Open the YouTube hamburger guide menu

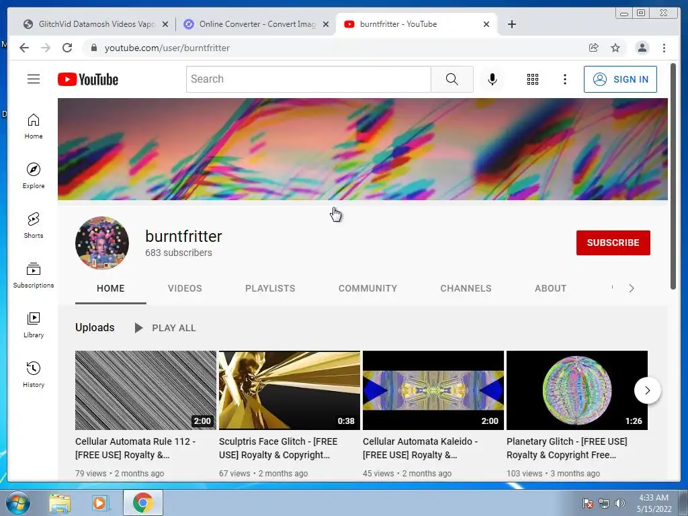(34, 79)
